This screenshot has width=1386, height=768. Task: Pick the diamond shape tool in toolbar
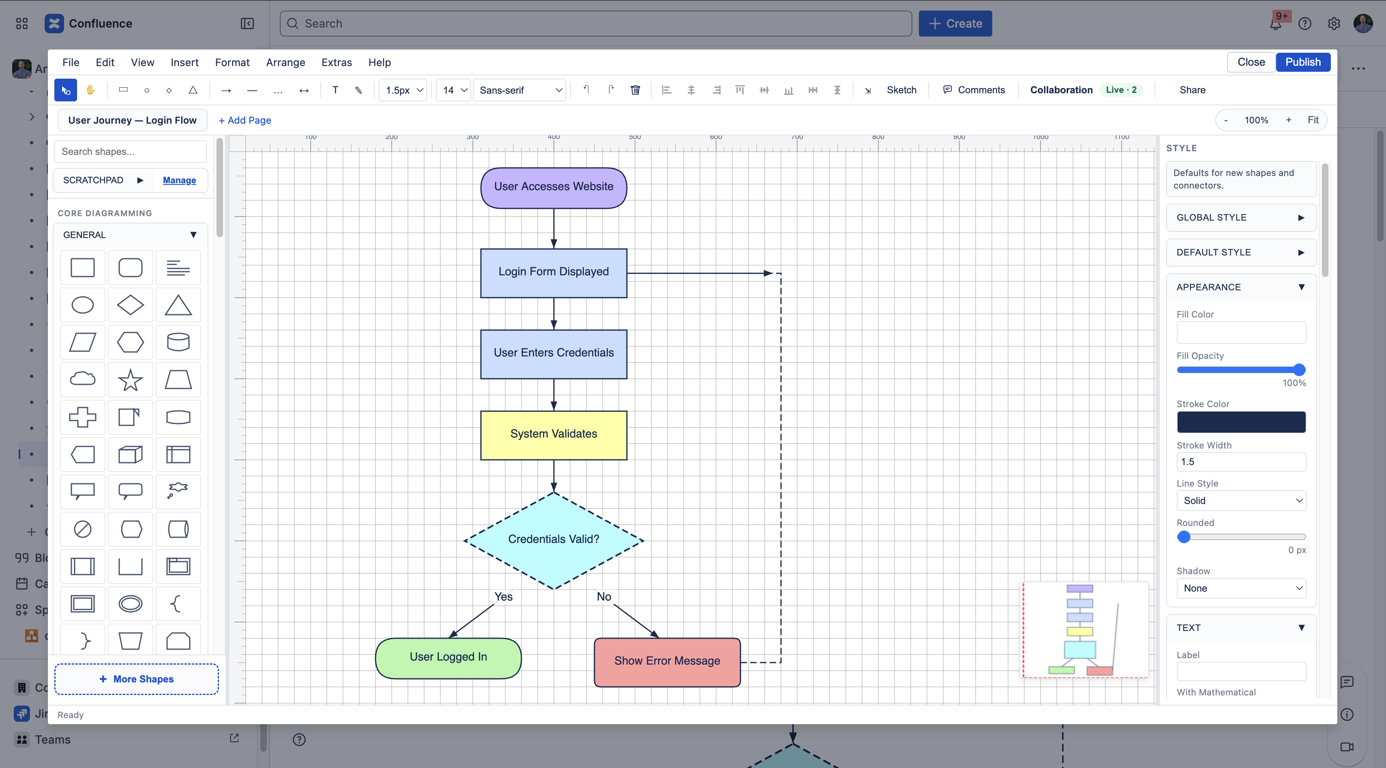click(x=169, y=90)
